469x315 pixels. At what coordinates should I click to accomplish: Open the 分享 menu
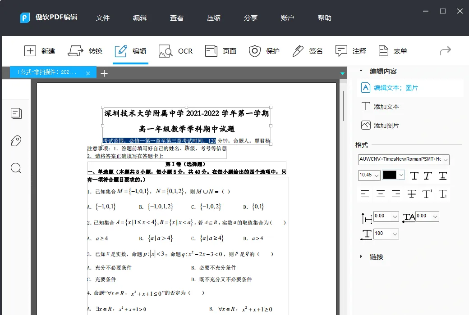coord(251,18)
